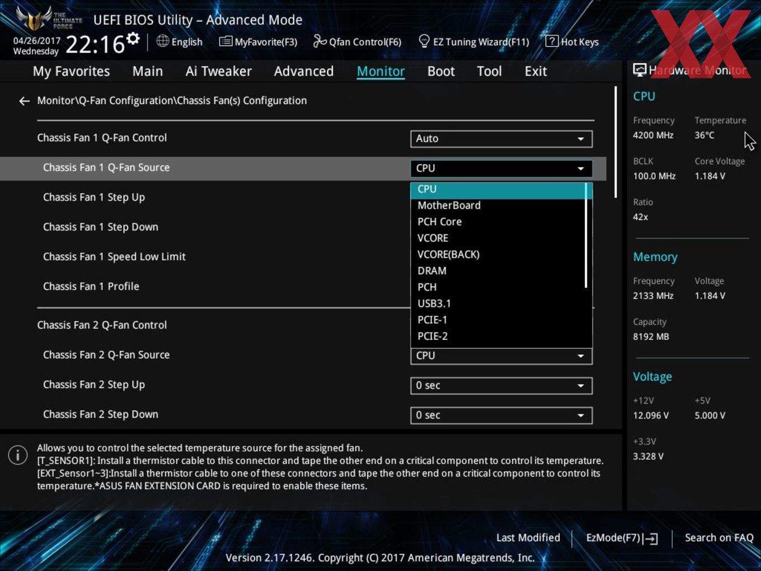Switch to Main tab
The width and height of the screenshot is (761, 571).
pos(148,71)
